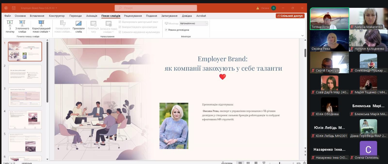Image resolution: width=388 pixels, height=164 pixels.
Task: Click the Пошук search field
Action: pos(156,8)
